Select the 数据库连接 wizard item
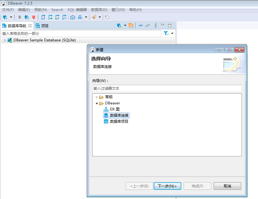The image size is (258, 199). point(116,115)
